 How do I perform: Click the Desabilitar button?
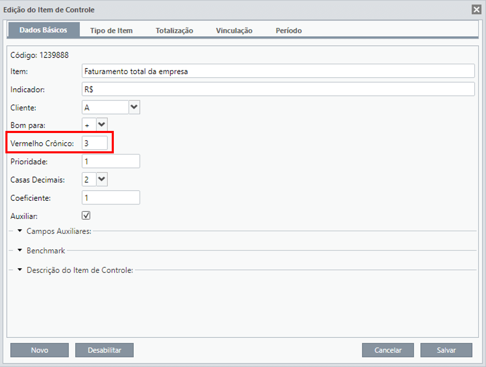[x=104, y=350]
